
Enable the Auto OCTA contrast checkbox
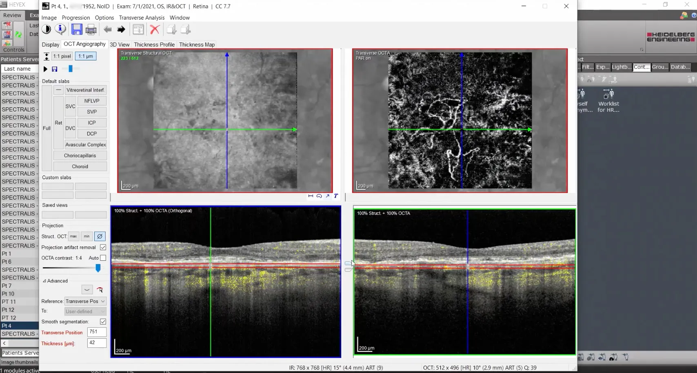(103, 258)
